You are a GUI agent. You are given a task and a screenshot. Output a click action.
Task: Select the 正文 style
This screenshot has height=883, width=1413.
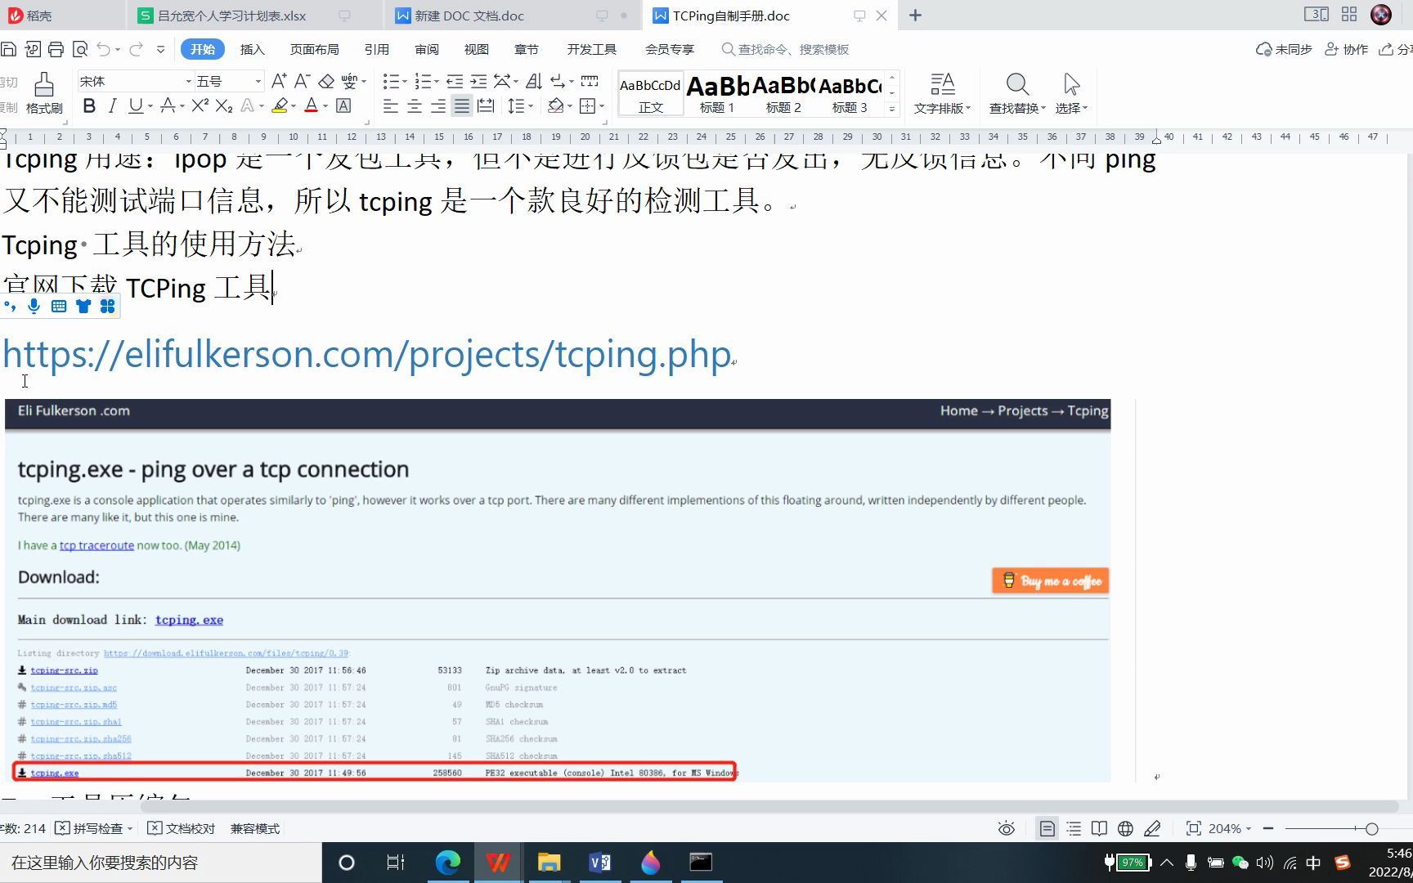click(650, 94)
